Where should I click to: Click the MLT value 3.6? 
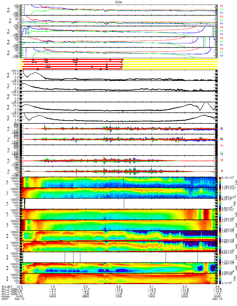pyautogui.click(x=218, y=287)
